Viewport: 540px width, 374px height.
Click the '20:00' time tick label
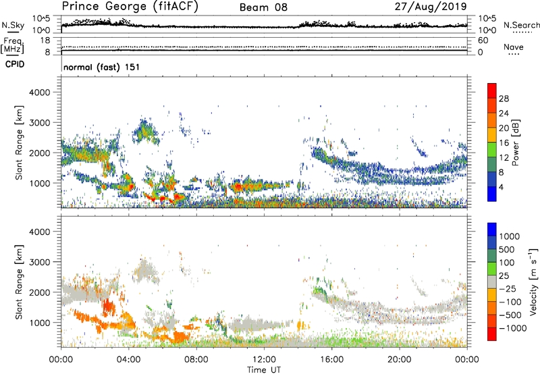(x=399, y=360)
